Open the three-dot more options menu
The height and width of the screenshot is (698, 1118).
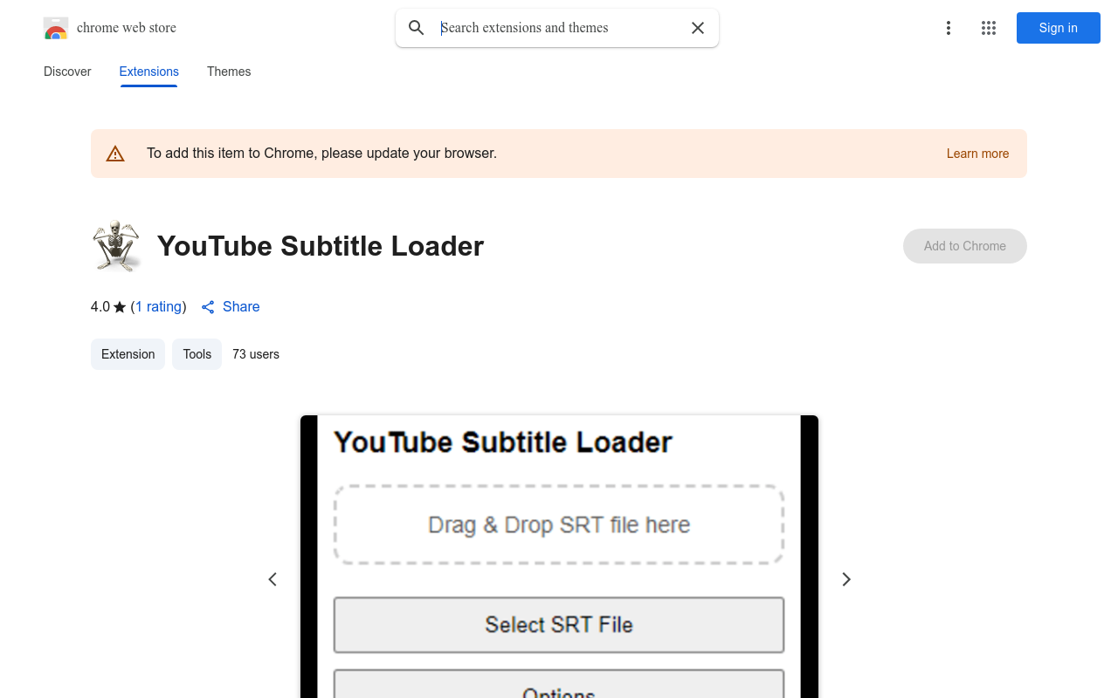[949, 28]
